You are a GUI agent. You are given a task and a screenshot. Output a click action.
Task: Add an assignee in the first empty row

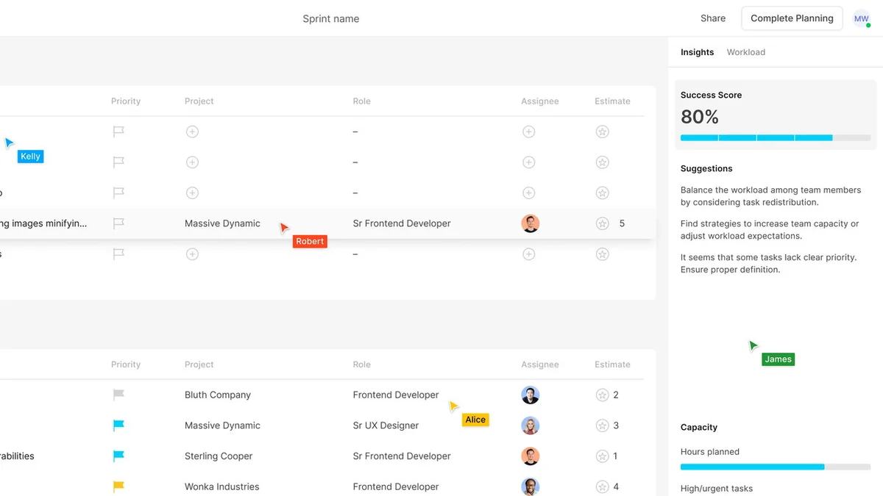tap(528, 132)
